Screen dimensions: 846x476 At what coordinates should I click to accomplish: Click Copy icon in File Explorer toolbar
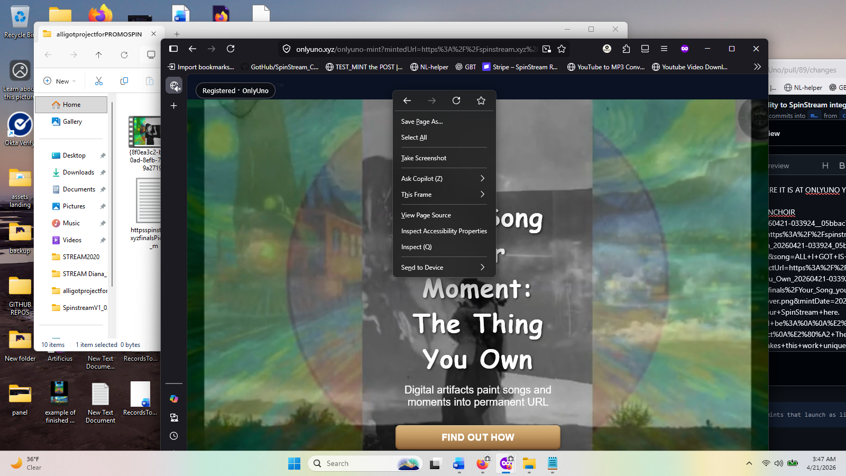click(124, 81)
